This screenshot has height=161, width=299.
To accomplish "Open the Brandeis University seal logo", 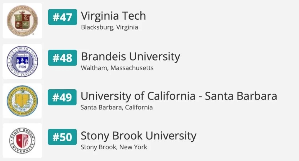I will point(22,61).
